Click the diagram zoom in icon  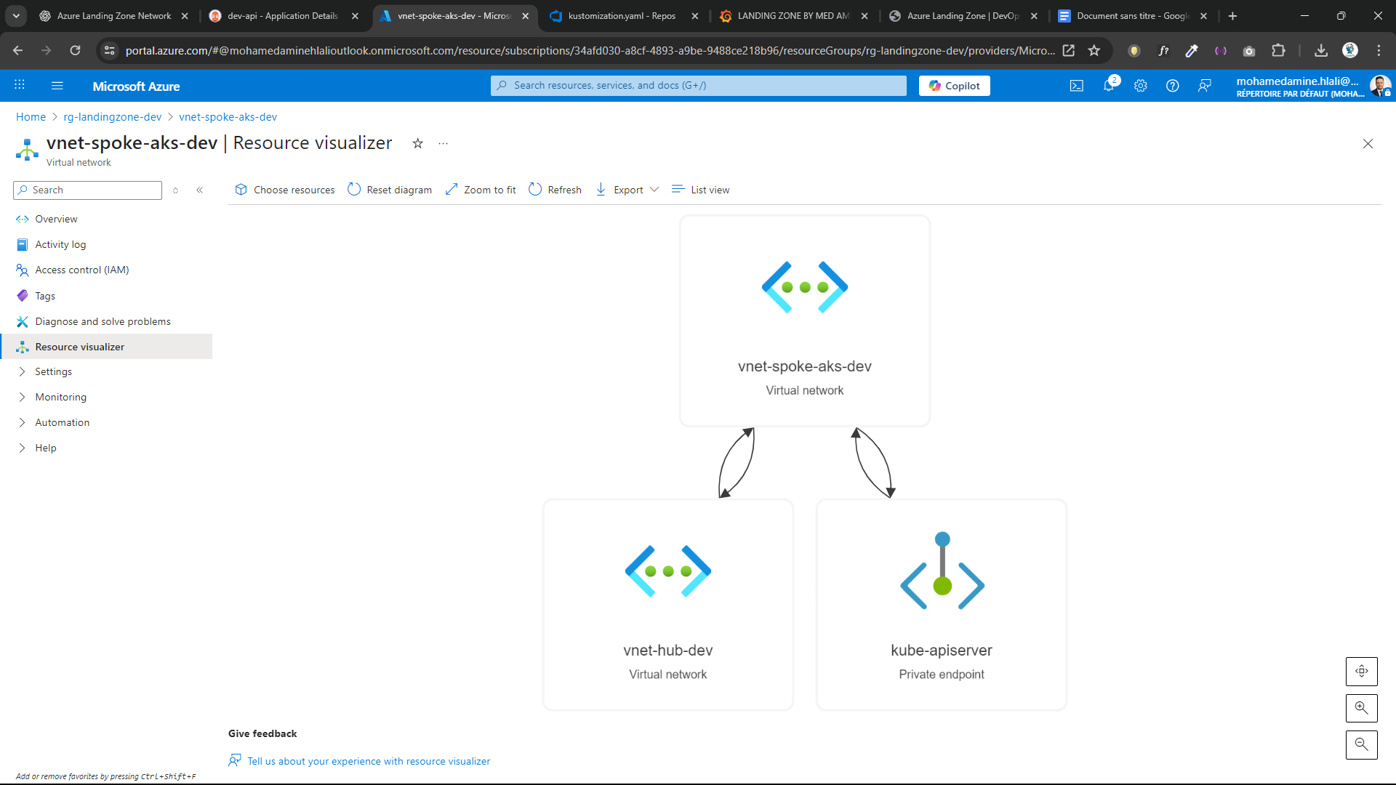1361,708
